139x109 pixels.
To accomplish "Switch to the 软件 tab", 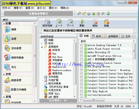I will point(96,36).
